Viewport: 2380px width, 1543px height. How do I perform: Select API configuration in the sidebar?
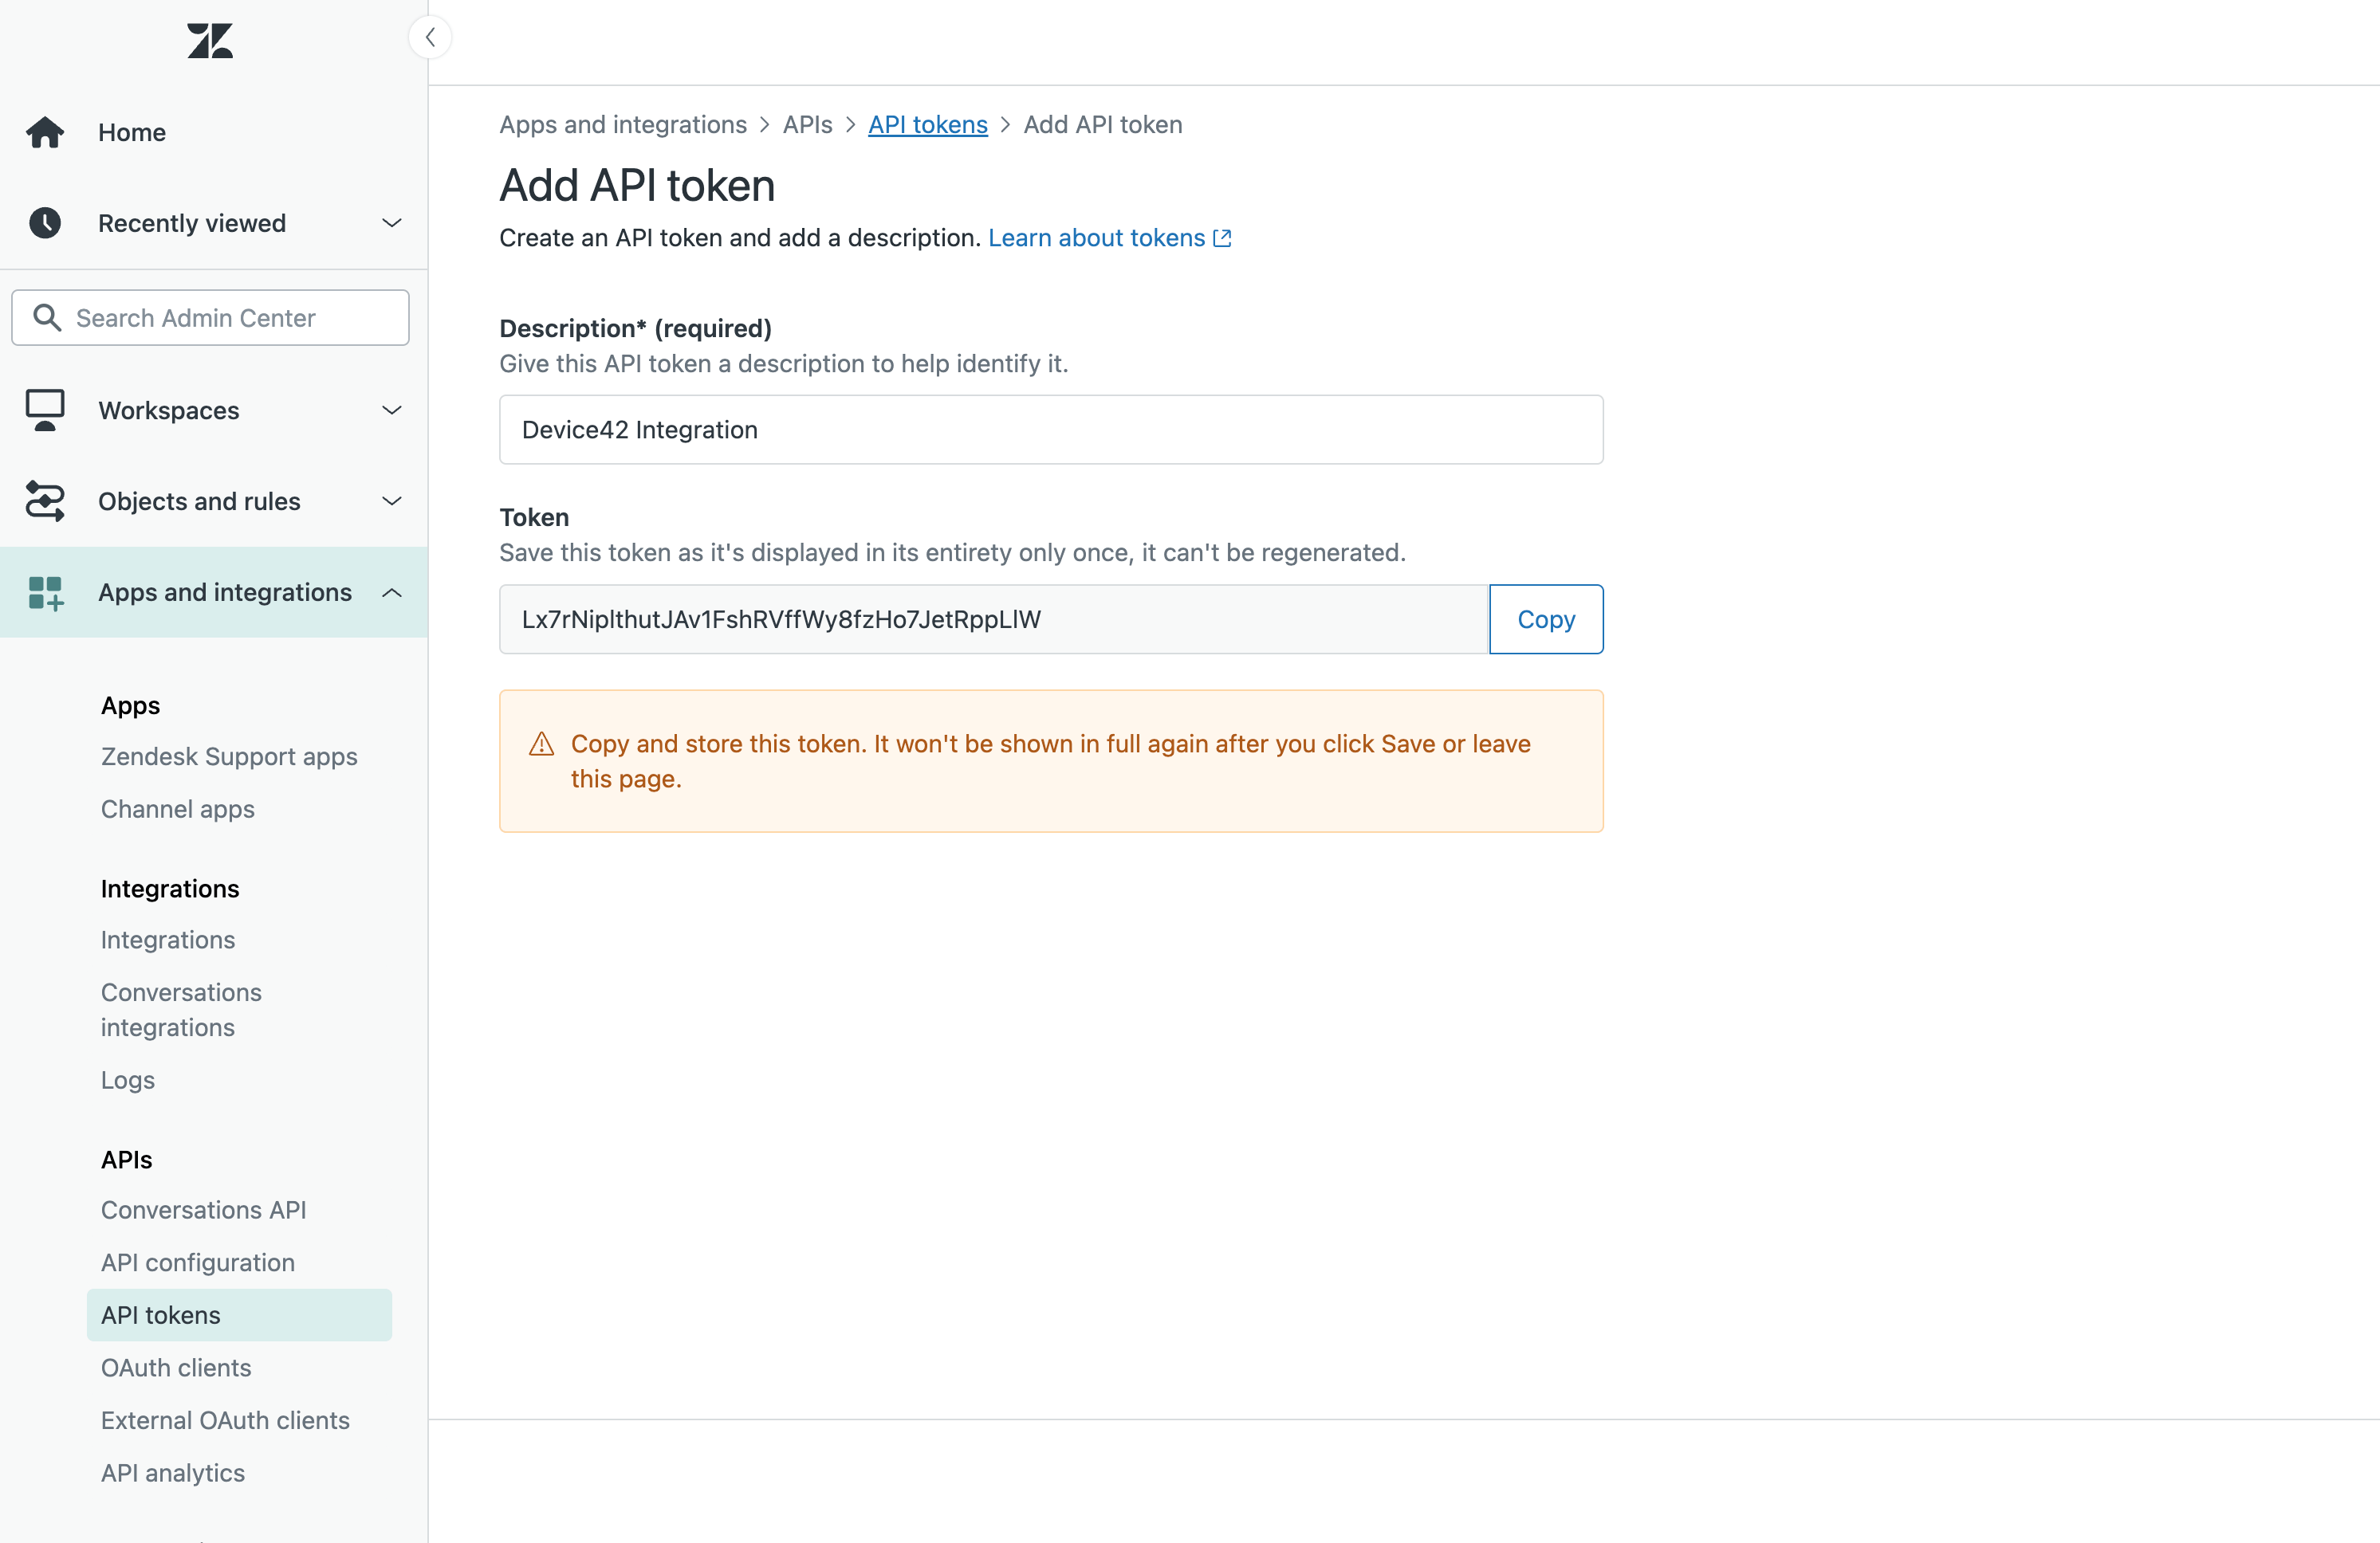197,1262
